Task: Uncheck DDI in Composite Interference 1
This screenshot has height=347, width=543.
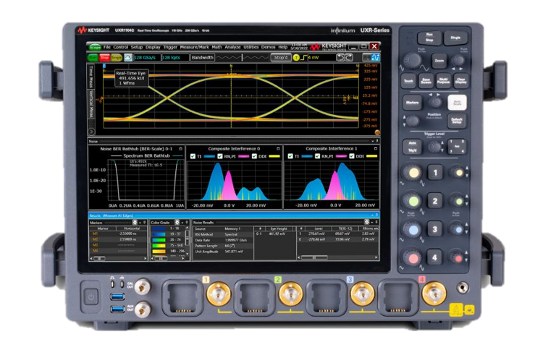Action: tap(352, 156)
